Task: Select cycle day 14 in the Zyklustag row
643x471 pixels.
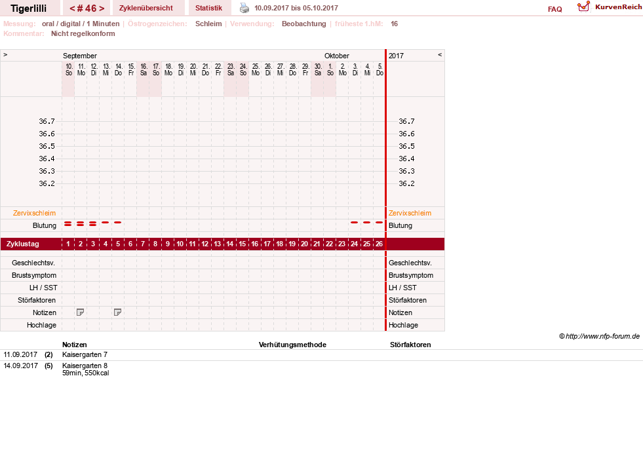Action: click(230, 244)
